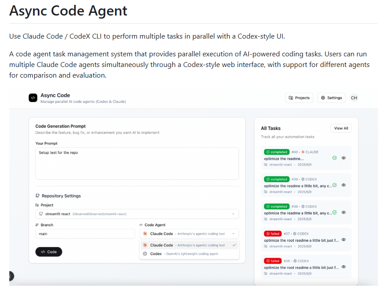This screenshot has width=386, height=291.
Task: Open the Projects menu in the header
Action: click(x=299, y=98)
